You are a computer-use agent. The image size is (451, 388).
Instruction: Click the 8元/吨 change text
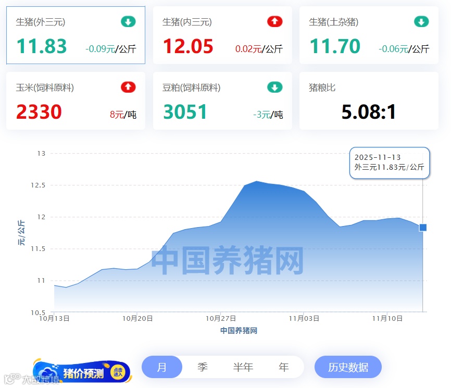123,115
